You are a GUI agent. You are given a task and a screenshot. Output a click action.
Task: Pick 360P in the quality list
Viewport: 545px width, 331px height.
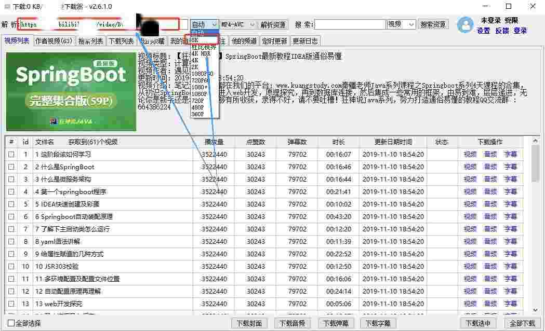click(197, 114)
